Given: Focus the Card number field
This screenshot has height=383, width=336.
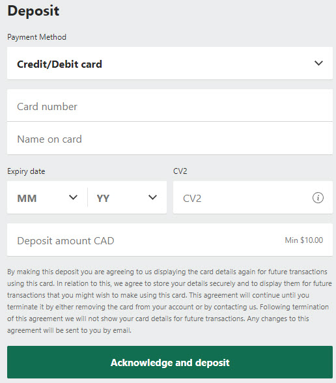Looking at the screenshot, I should click(170, 106).
